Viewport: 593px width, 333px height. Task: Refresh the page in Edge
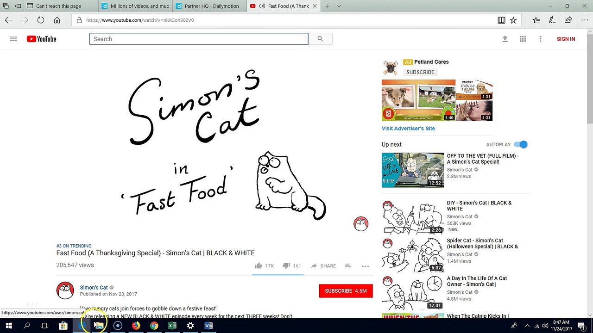point(41,20)
